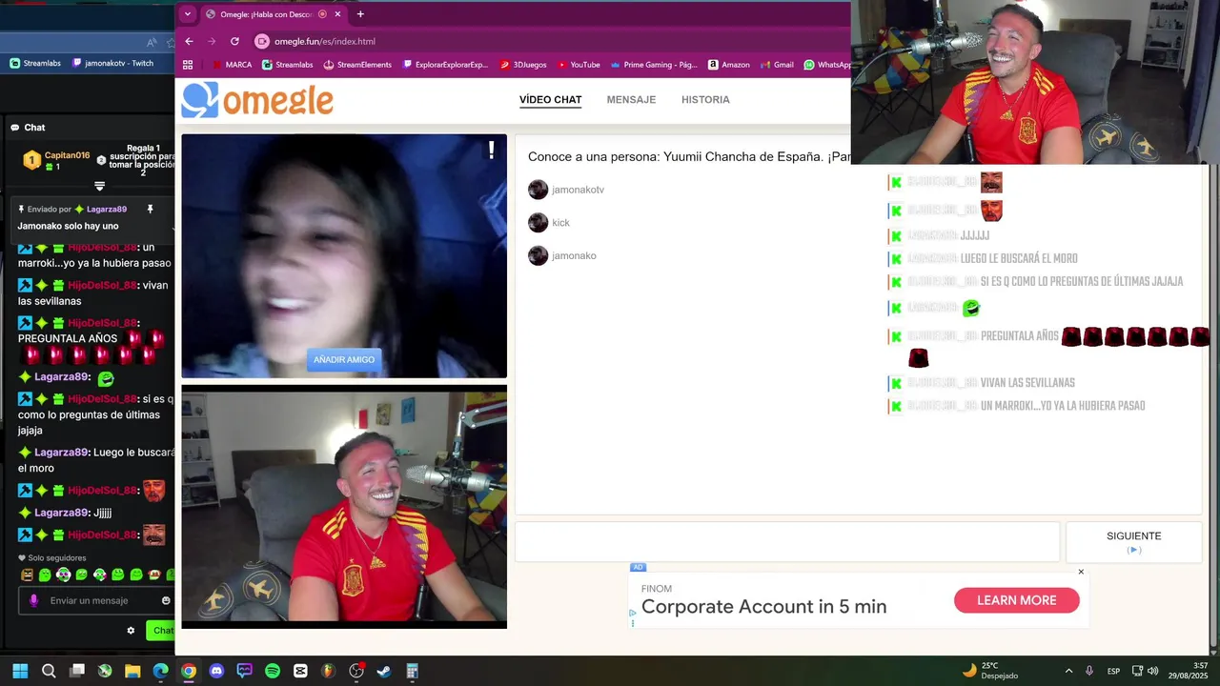Click the LEARN MORE ad button
This screenshot has width=1220, height=686.
click(1016, 600)
